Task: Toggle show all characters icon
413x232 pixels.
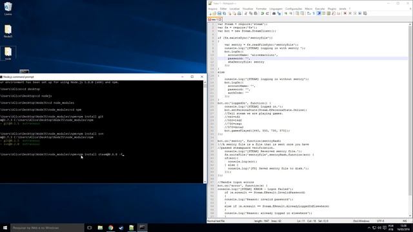Action: pos(314,13)
